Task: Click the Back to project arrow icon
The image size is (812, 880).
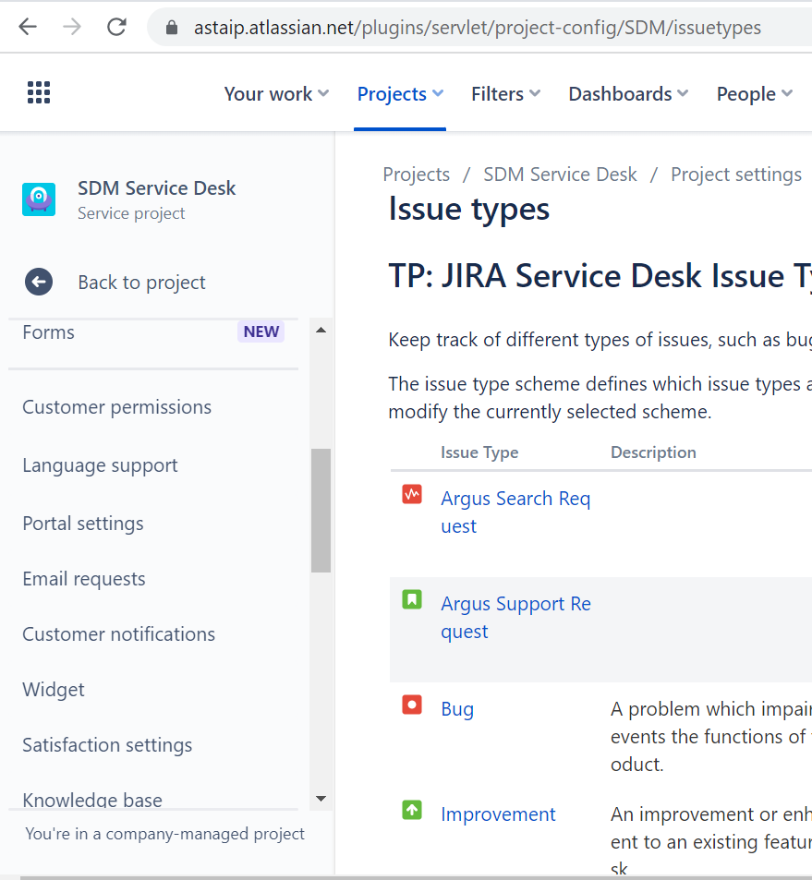Action: [39, 282]
